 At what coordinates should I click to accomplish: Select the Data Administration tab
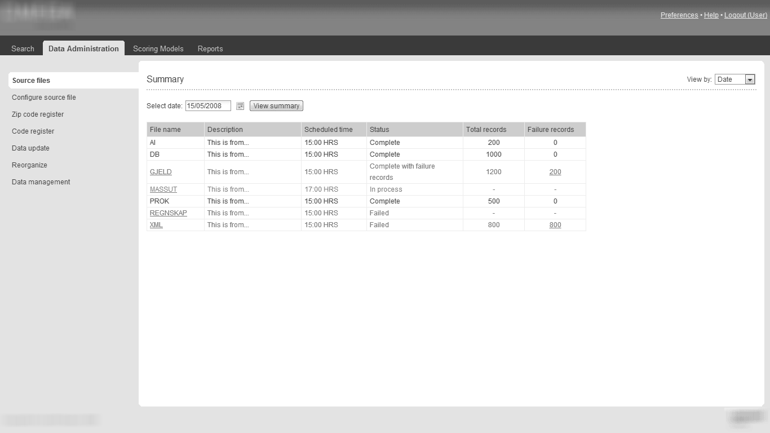83,48
